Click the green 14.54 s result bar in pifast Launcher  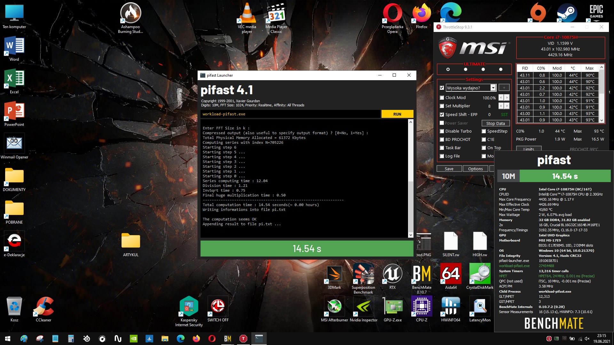[307, 249]
